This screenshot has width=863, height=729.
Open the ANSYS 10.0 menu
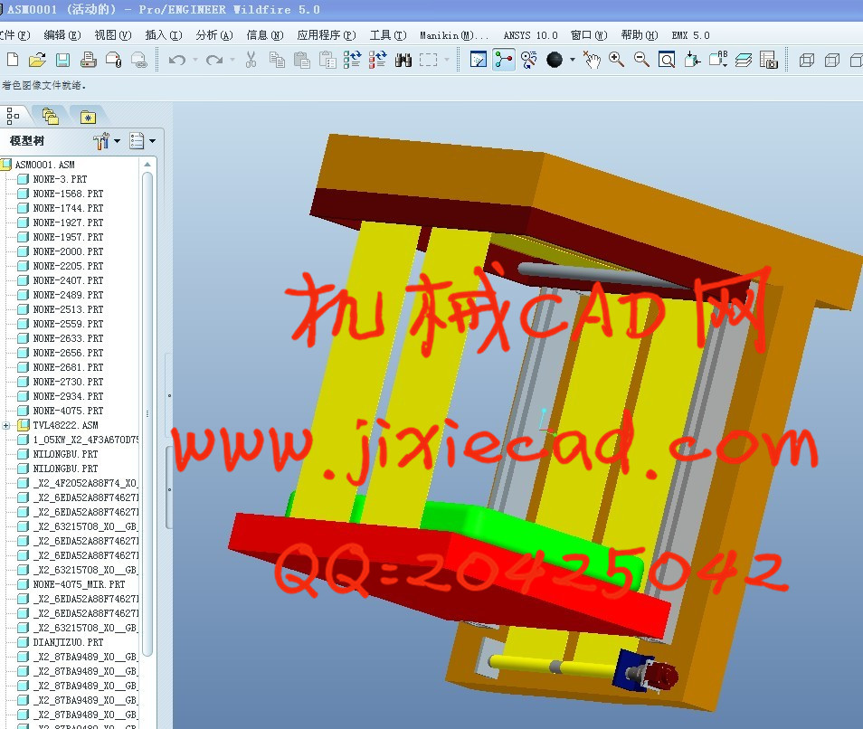tap(530, 35)
